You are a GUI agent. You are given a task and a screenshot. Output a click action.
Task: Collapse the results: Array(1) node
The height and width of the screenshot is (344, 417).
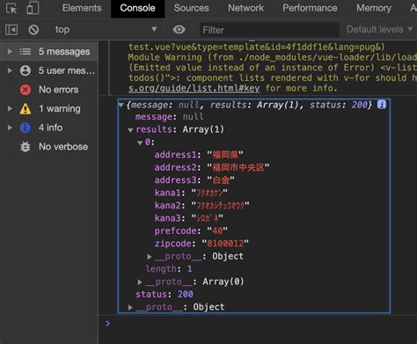pos(130,129)
